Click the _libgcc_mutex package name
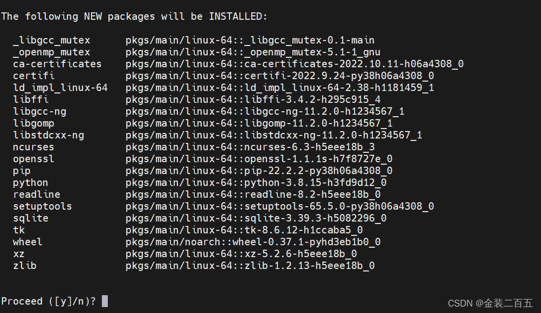541x313 pixels. pyautogui.click(x=51, y=41)
